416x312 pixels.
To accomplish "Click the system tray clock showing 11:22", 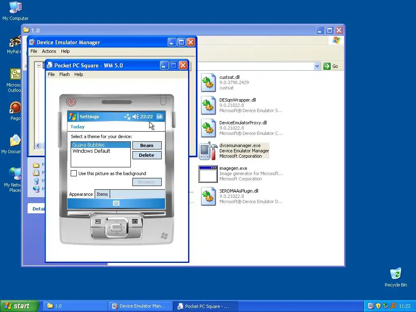I will click(405, 306).
